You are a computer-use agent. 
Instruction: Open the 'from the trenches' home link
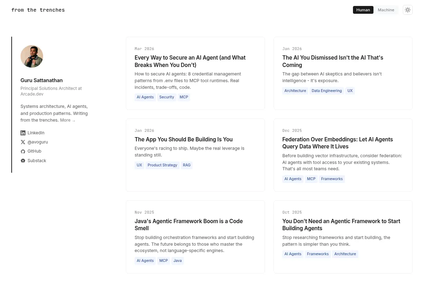(38, 10)
